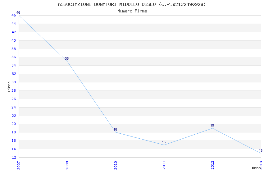Click the y-axis title Firme

9,87
